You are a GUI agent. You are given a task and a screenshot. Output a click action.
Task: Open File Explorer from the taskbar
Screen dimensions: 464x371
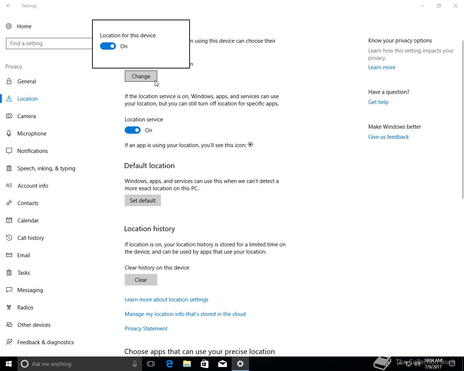[x=187, y=364]
